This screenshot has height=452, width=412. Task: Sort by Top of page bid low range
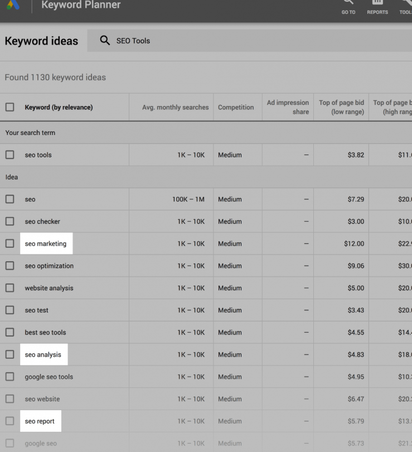click(x=341, y=107)
